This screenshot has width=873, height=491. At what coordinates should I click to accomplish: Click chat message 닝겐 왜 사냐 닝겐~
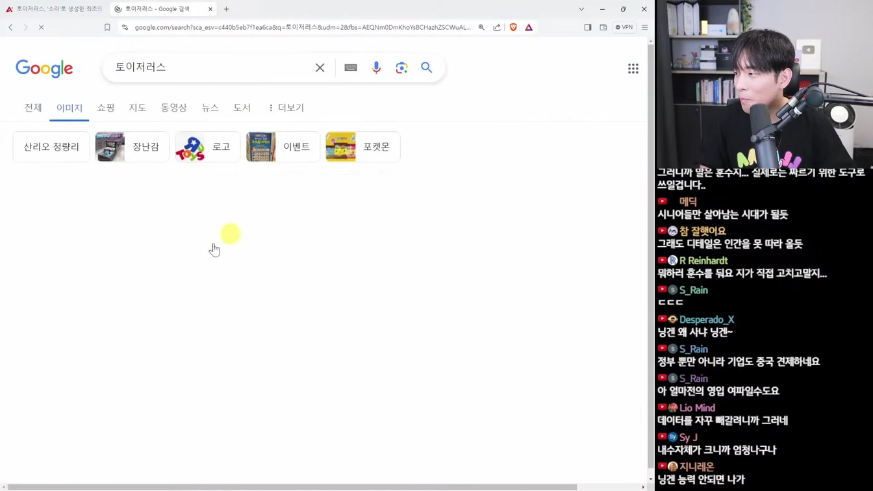click(x=695, y=332)
